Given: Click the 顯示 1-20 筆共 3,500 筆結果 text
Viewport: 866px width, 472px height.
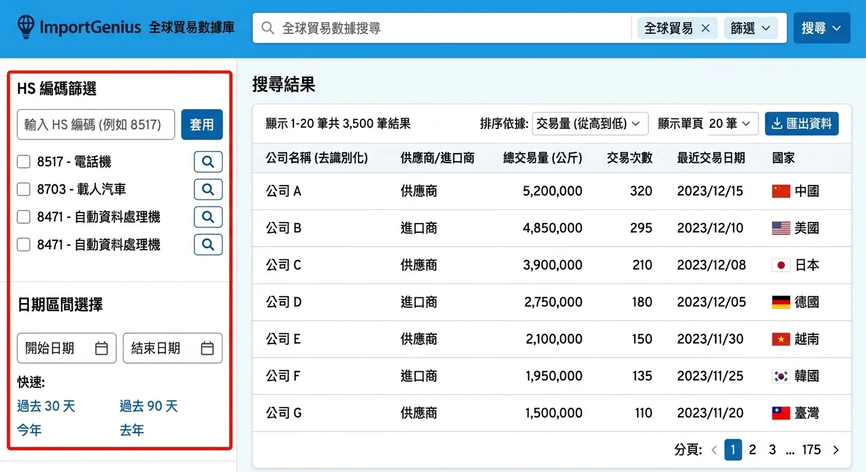Looking at the screenshot, I should (x=338, y=124).
